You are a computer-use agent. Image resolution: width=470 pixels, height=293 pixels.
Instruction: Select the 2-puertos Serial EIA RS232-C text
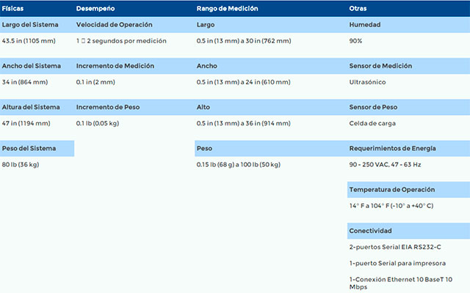[x=395, y=248]
